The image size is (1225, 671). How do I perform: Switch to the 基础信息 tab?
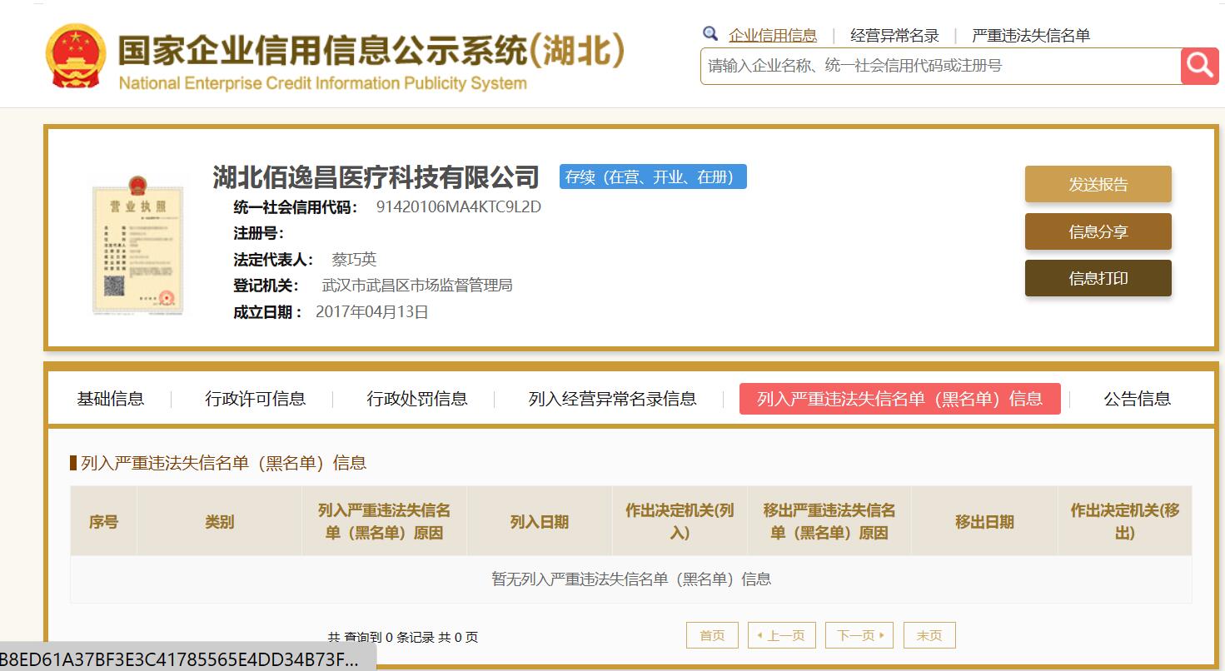coord(111,399)
